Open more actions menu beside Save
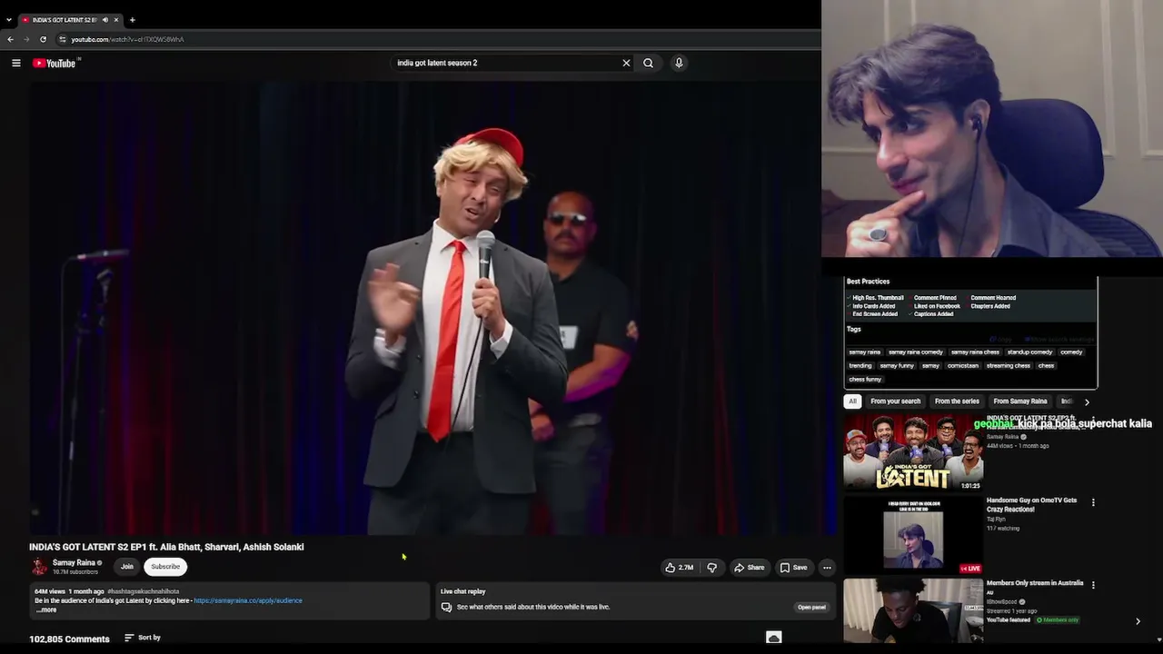Image resolution: width=1163 pixels, height=654 pixels. click(x=827, y=568)
